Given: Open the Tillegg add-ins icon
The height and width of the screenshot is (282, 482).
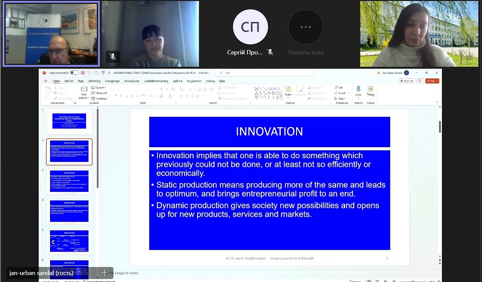Looking at the screenshot, I should point(370,89).
